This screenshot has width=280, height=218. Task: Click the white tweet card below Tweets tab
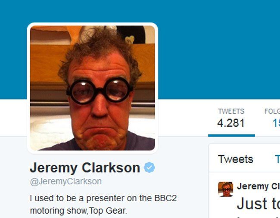(244, 195)
